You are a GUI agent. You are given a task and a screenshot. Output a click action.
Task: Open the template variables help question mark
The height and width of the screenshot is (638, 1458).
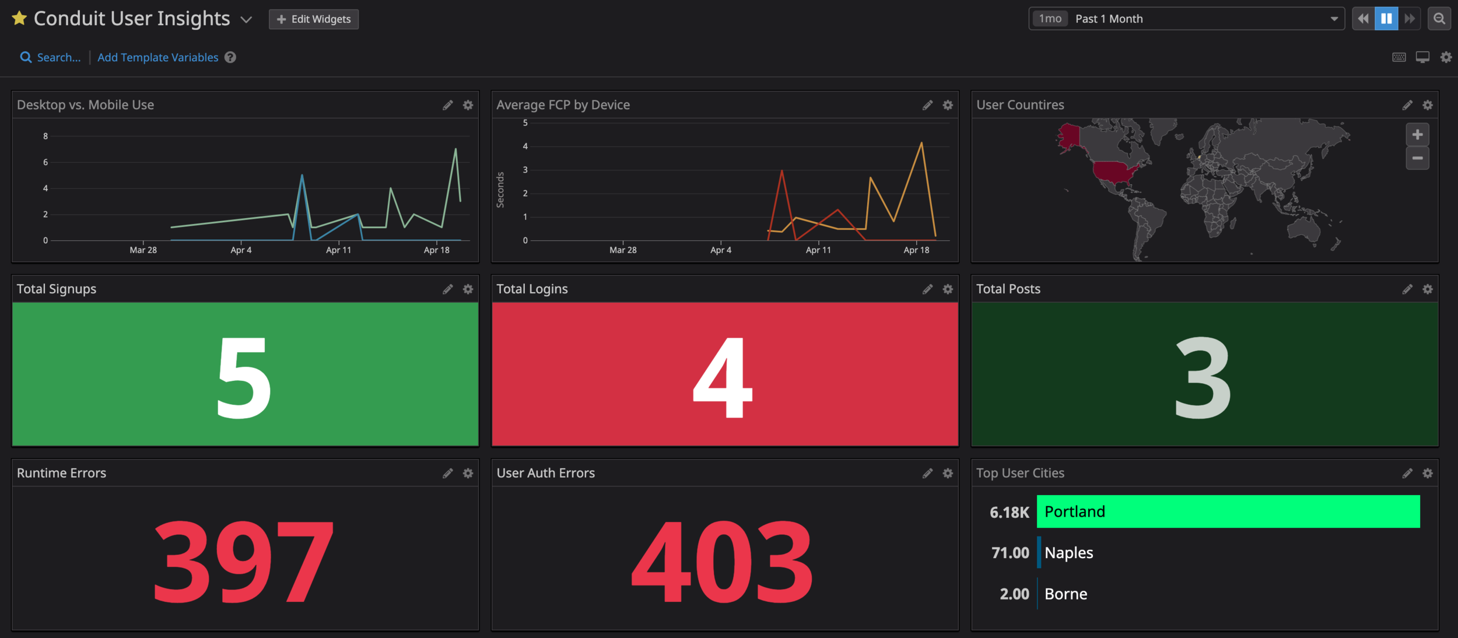coord(230,57)
